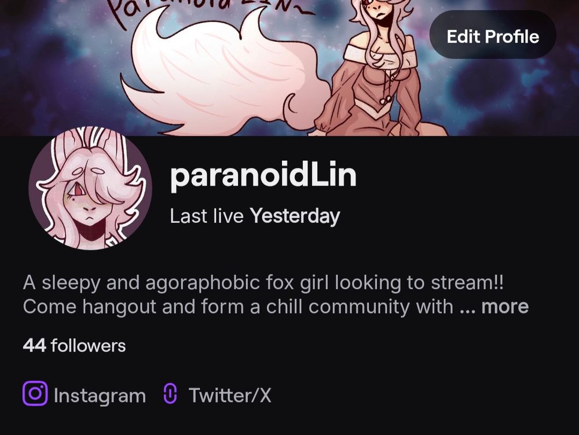Open the Twitter/X text link

230,395
